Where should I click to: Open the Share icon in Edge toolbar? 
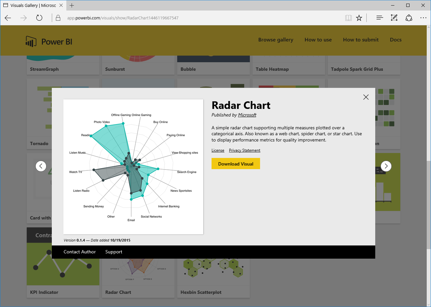409,18
